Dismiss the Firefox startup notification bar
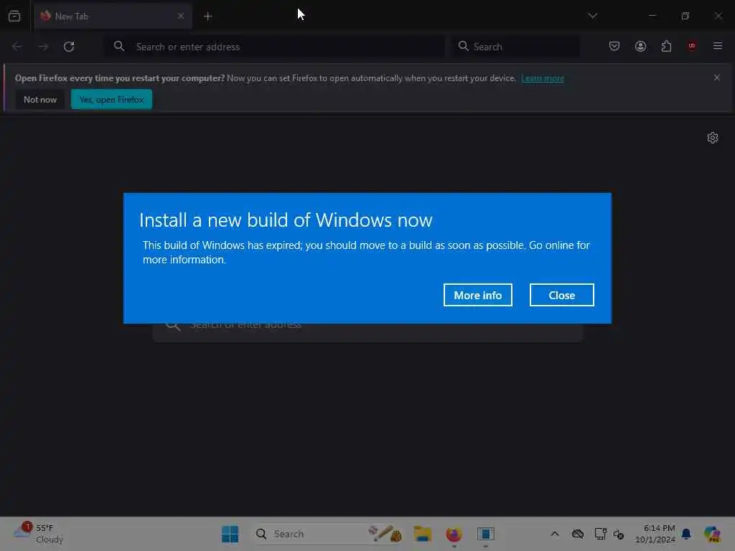The width and height of the screenshot is (735, 551). point(717,77)
